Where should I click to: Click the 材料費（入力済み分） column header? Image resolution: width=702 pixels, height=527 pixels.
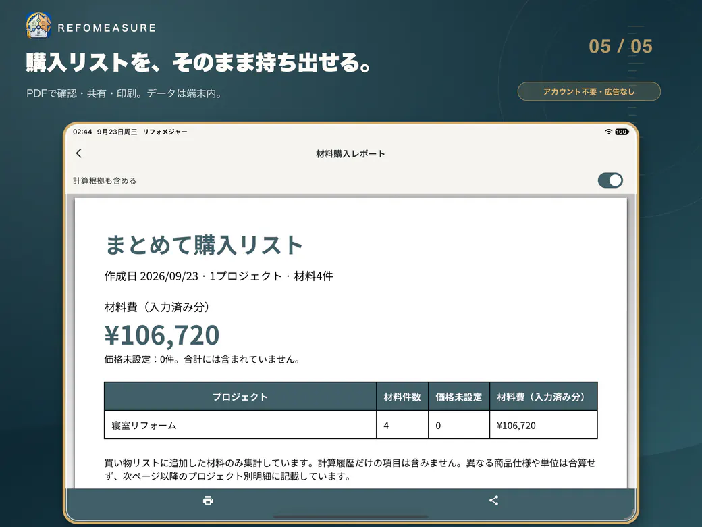pos(543,397)
